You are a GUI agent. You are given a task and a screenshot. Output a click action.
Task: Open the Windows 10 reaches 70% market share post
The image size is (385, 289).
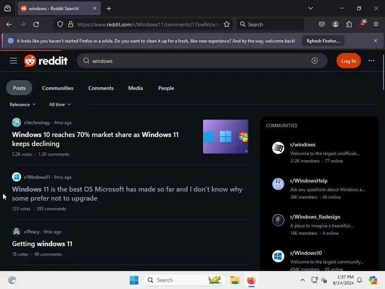[x=95, y=139]
